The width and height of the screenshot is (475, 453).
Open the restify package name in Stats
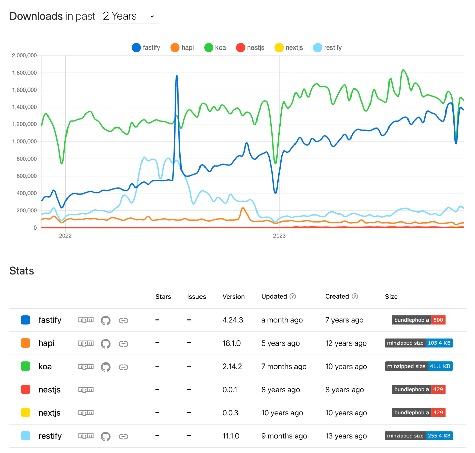click(x=50, y=436)
